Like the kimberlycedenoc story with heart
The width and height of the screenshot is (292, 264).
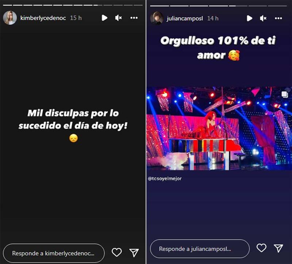116,252
